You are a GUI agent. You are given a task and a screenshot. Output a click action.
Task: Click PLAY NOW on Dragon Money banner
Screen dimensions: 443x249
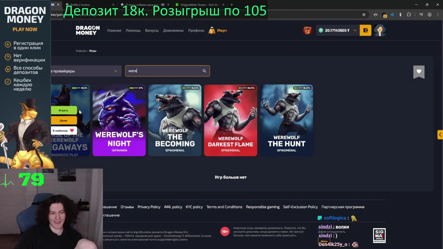tap(25, 29)
